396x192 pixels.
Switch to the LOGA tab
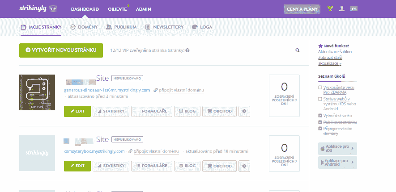tap(202, 27)
